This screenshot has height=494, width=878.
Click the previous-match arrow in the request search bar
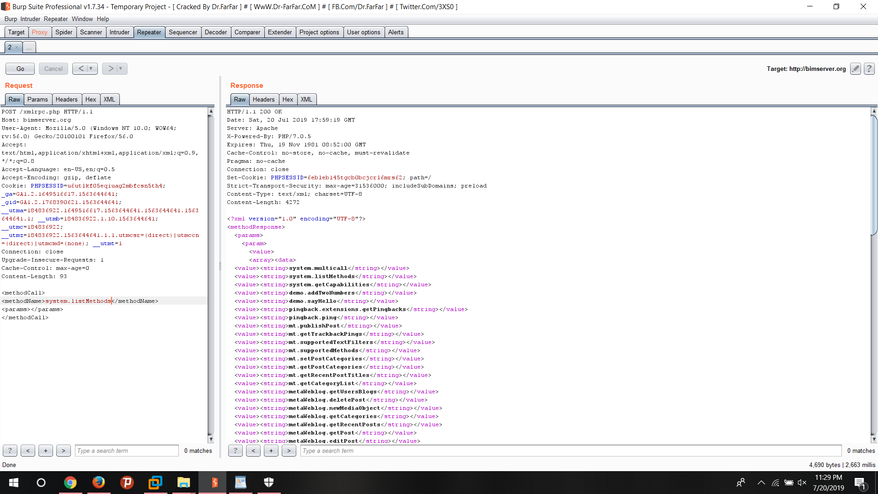click(27, 451)
